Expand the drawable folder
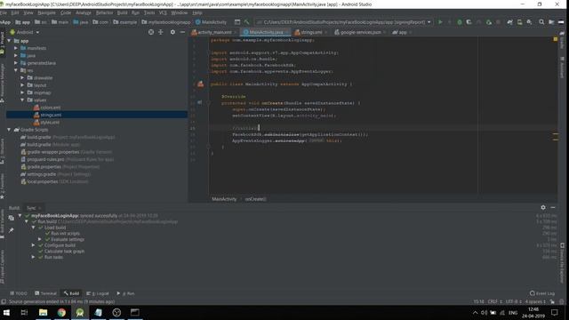Screen dimensions: 569x320 22,77
